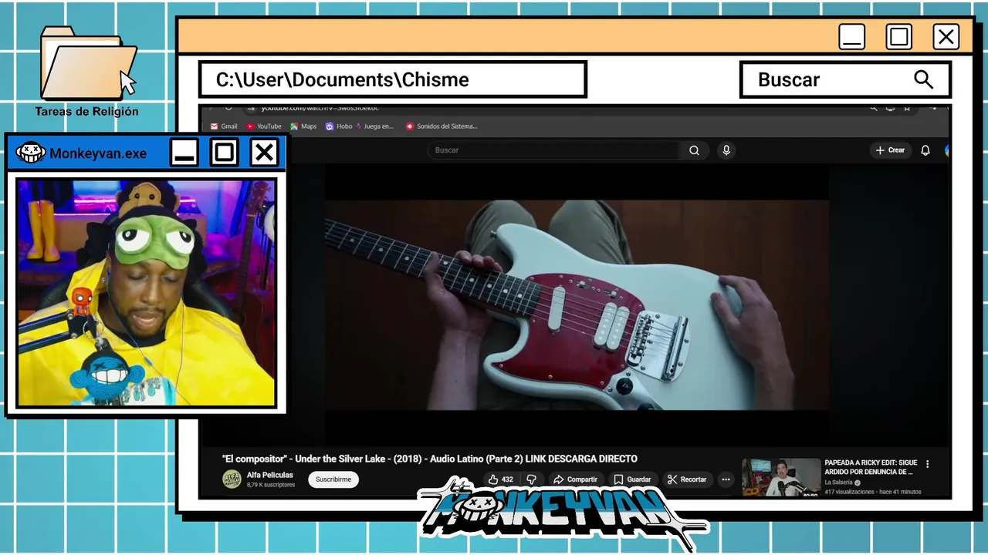Click the video player with guitar
988x555 pixels.
pos(577,304)
